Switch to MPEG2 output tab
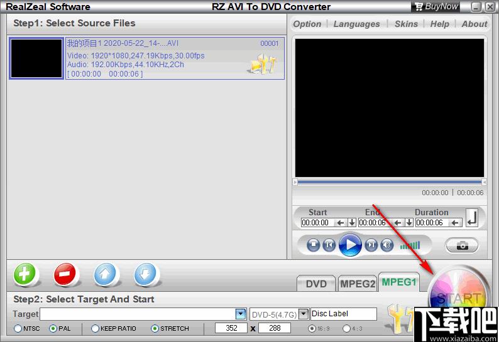This screenshot has height=342, width=499. click(358, 284)
